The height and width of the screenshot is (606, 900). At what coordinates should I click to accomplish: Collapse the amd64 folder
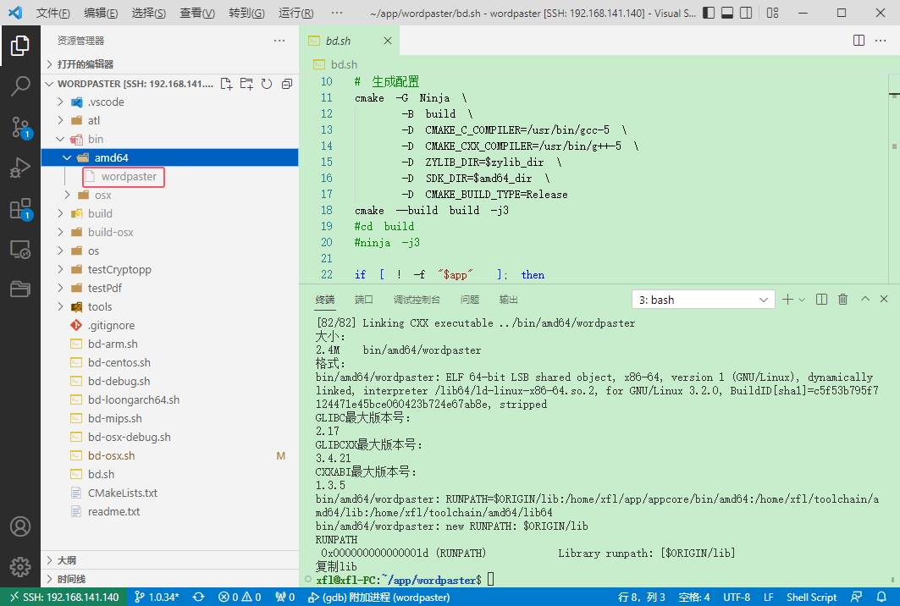point(68,157)
